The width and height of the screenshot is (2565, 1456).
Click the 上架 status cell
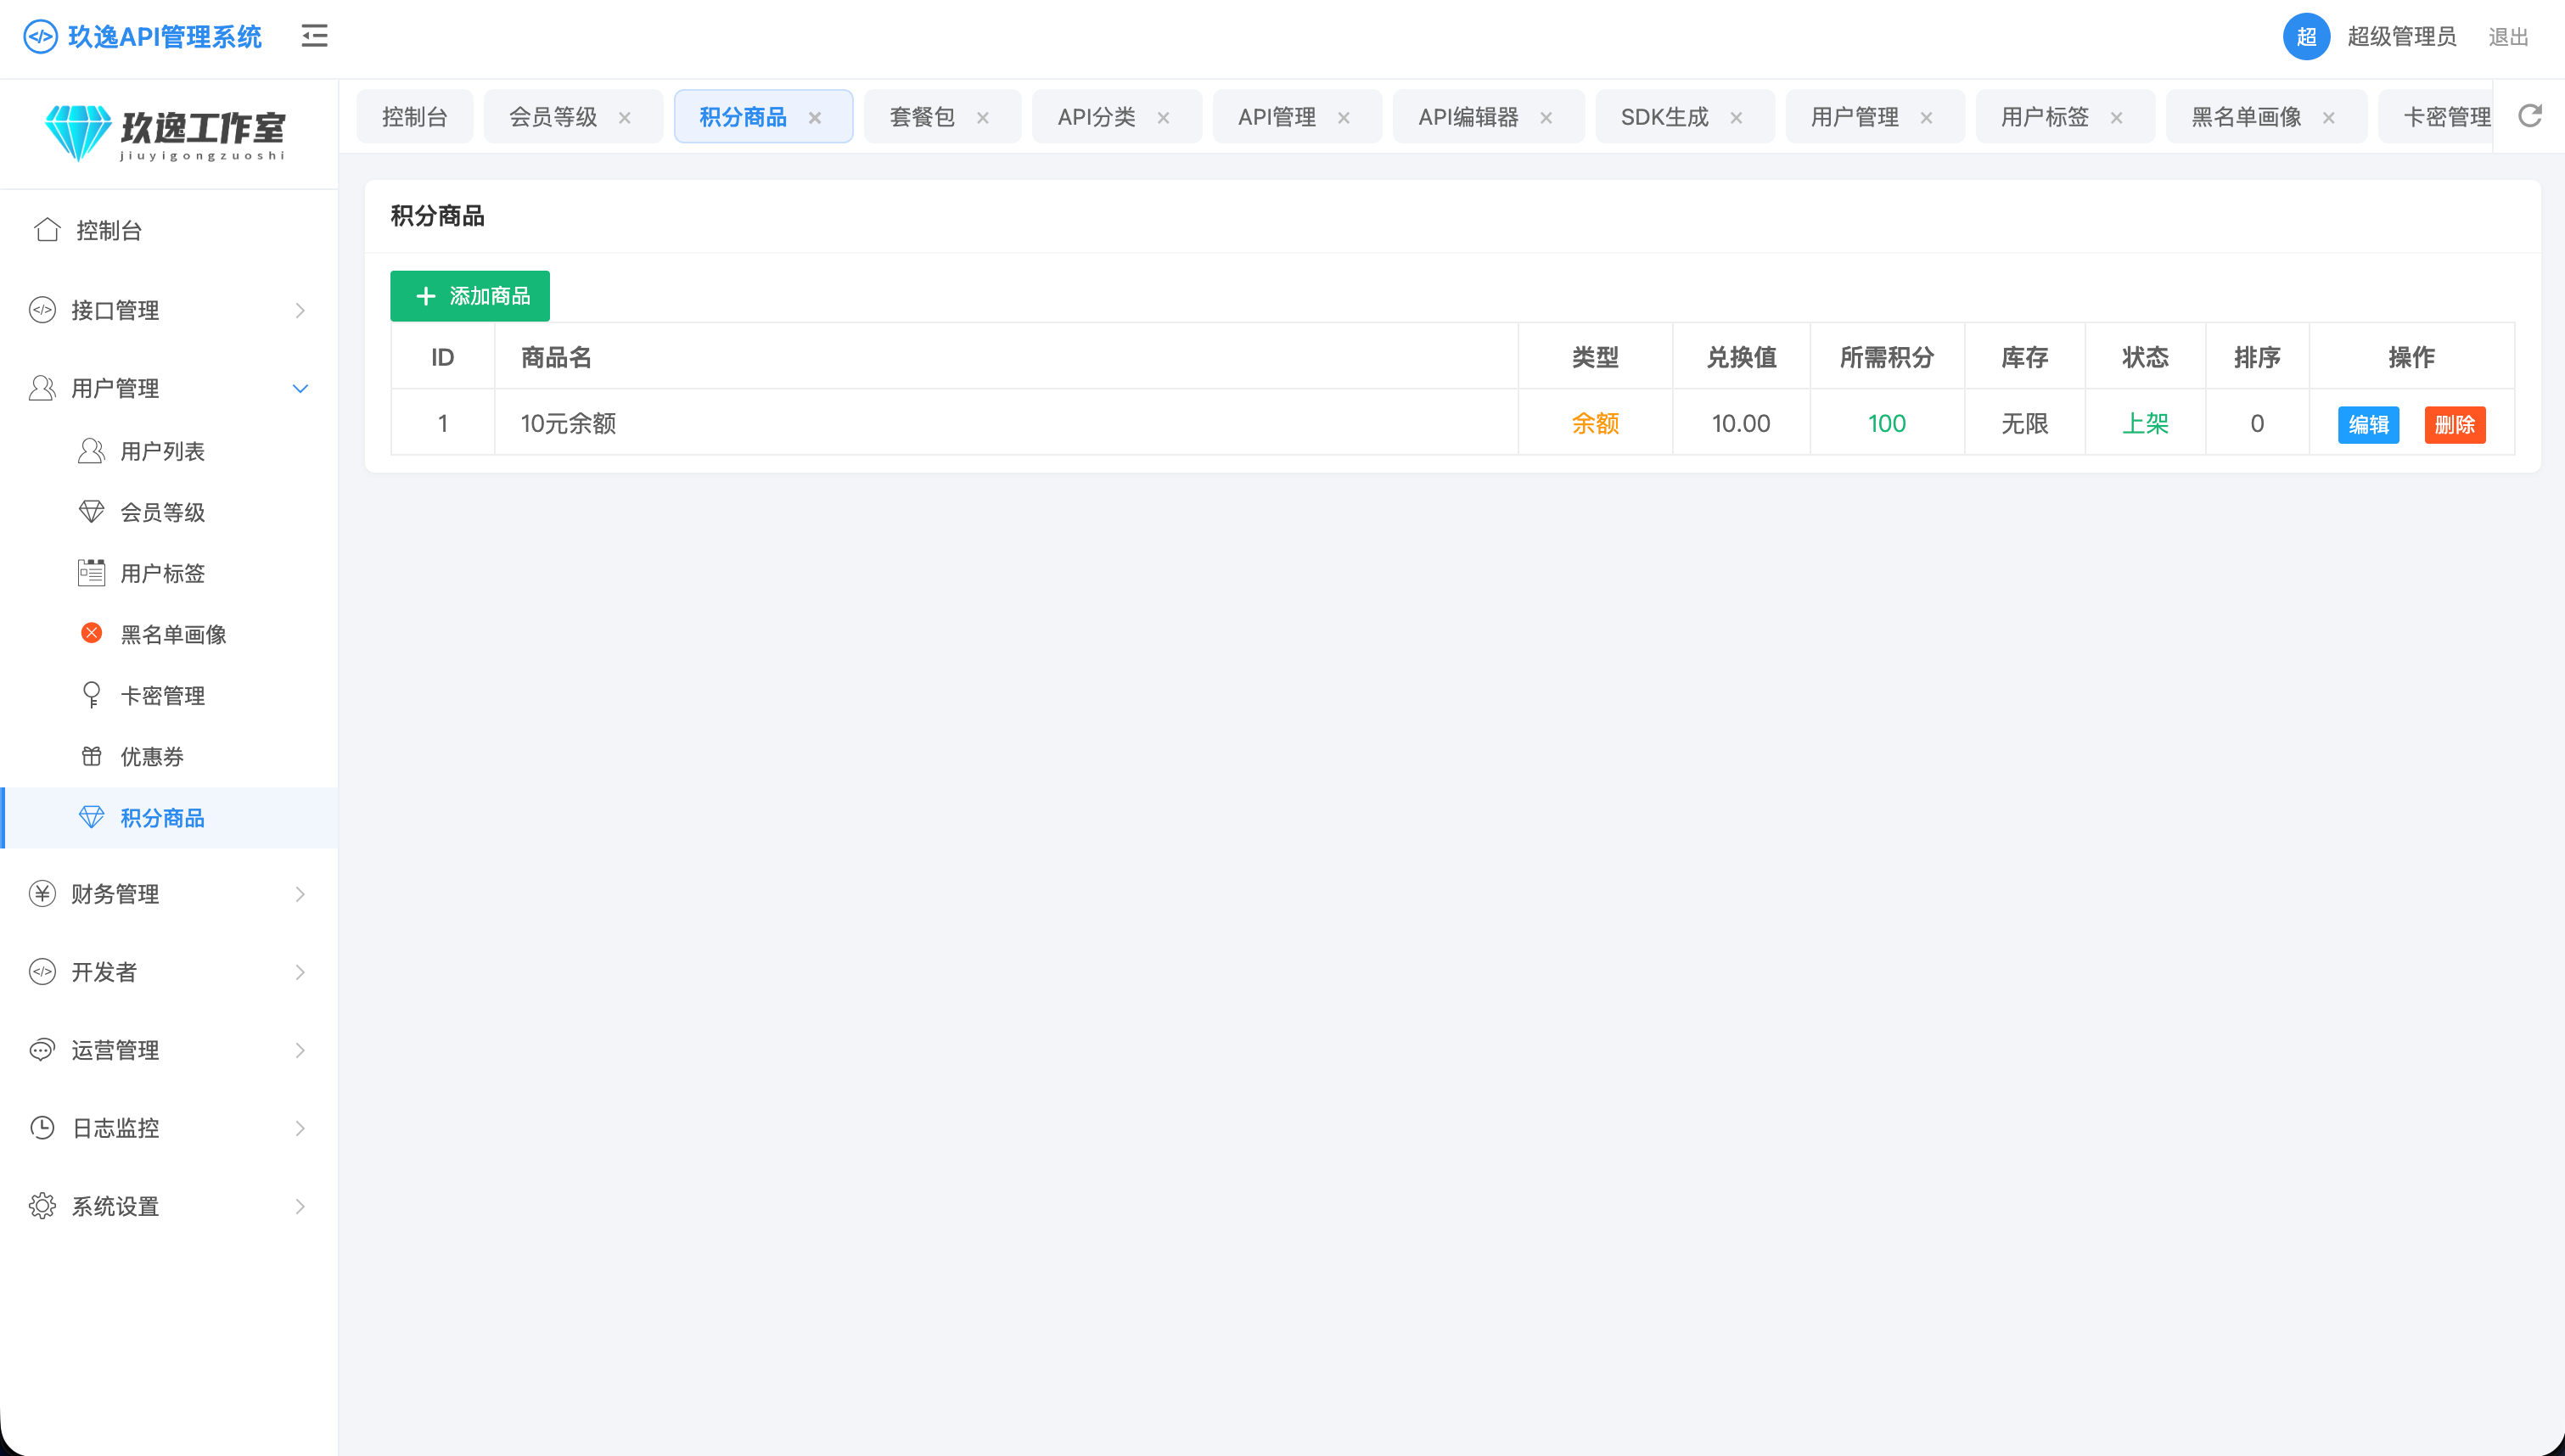pos(2145,423)
